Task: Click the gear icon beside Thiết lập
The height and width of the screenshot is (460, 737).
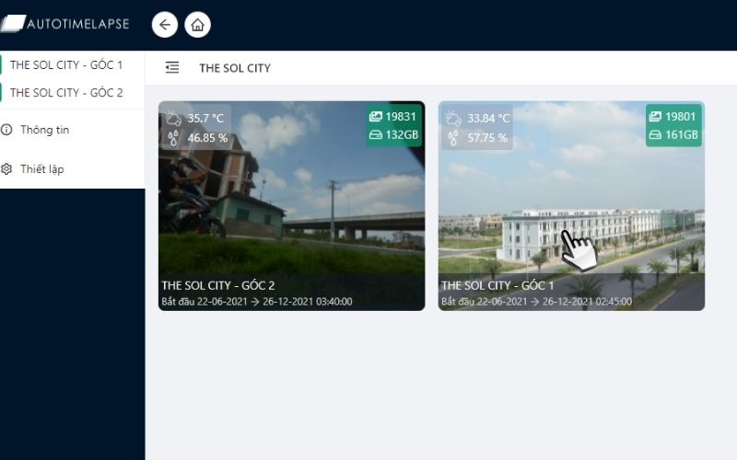Action: point(6,169)
